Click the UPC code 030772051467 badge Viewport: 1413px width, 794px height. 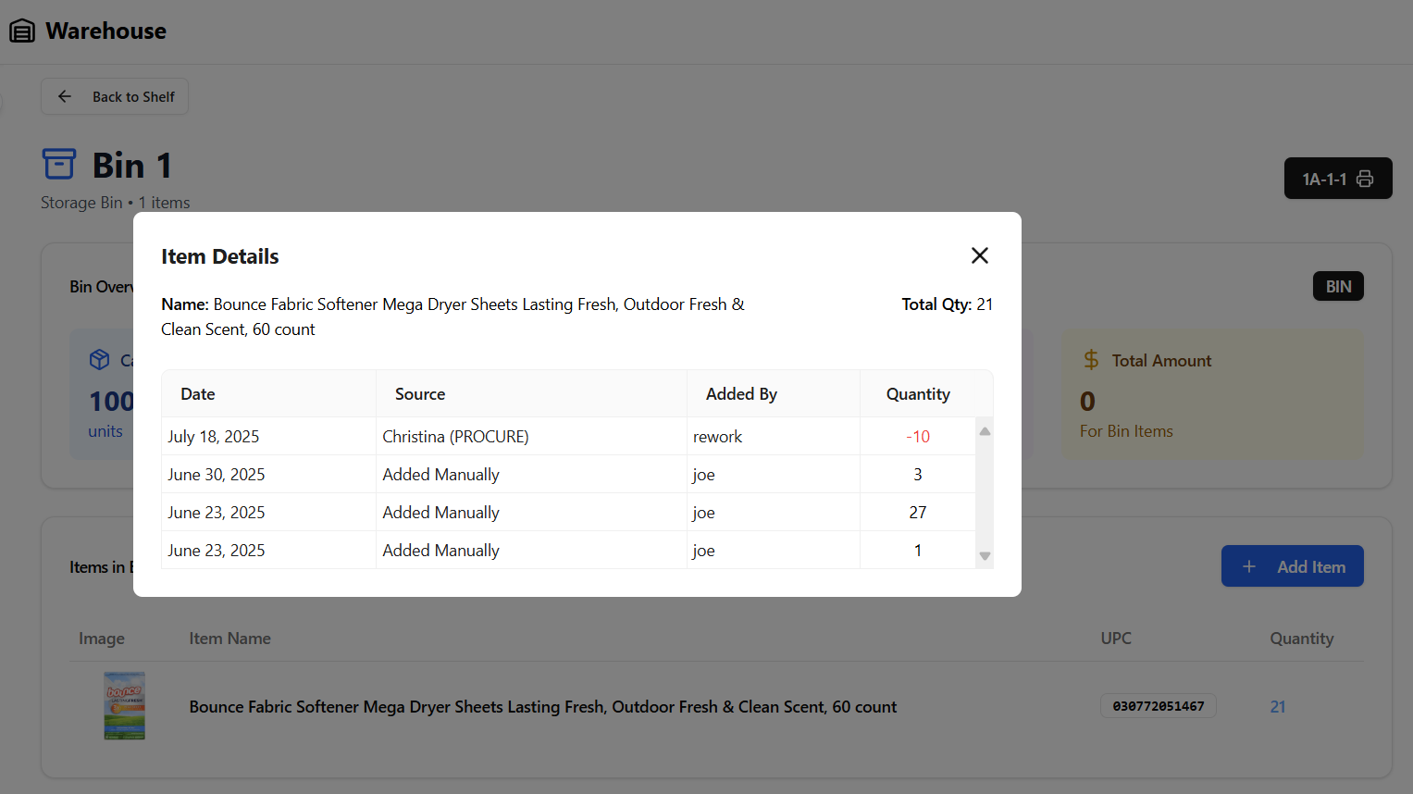tap(1159, 706)
